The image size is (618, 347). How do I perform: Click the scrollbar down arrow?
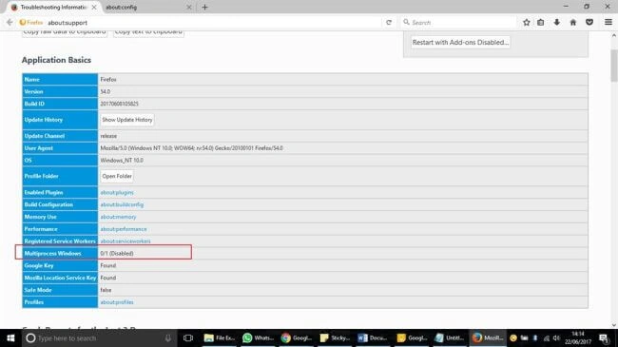613,325
